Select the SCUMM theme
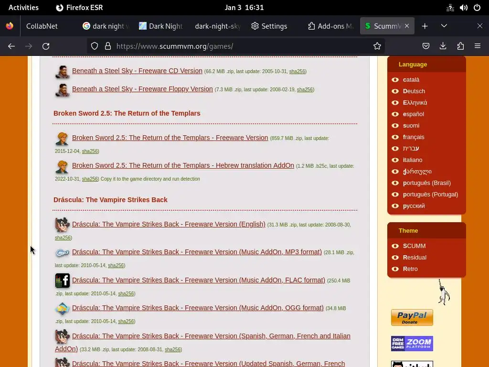Image resolution: width=489 pixels, height=367 pixels. (414, 246)
